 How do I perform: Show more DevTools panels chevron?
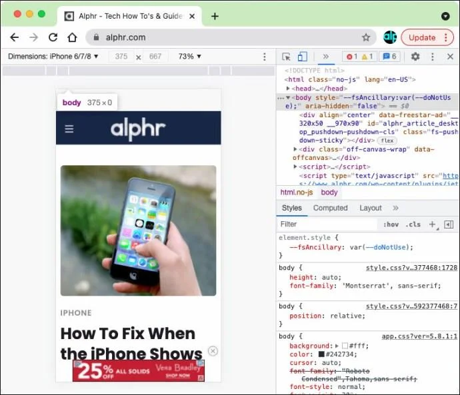pos(325,56)
